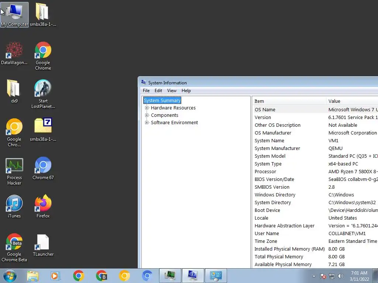This screenshot has height=283, width=378.
Task: Select the System Type row
Action: click(315, 164)
